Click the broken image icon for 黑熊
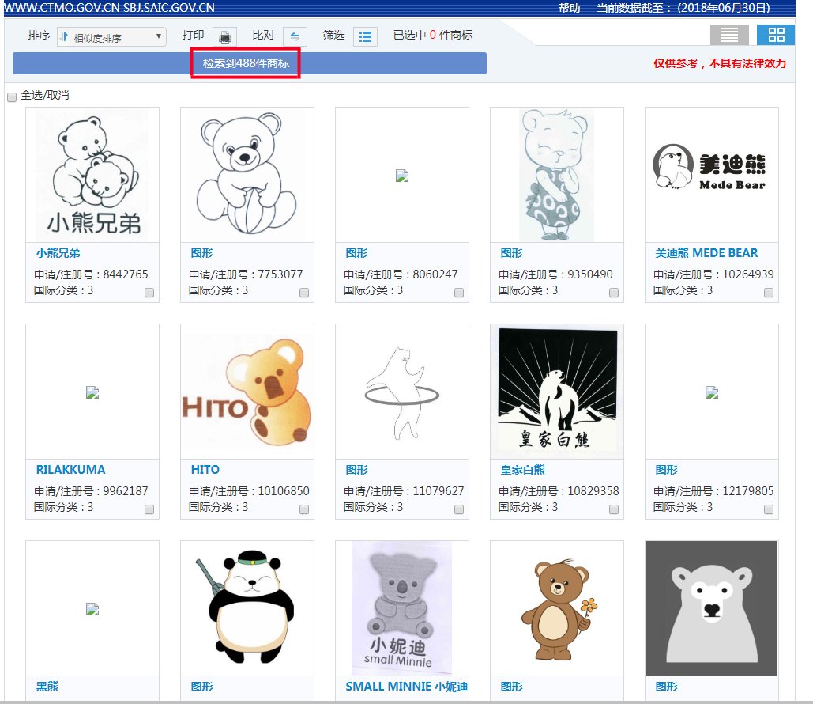 pyautogui.click(x=92, y=609)
